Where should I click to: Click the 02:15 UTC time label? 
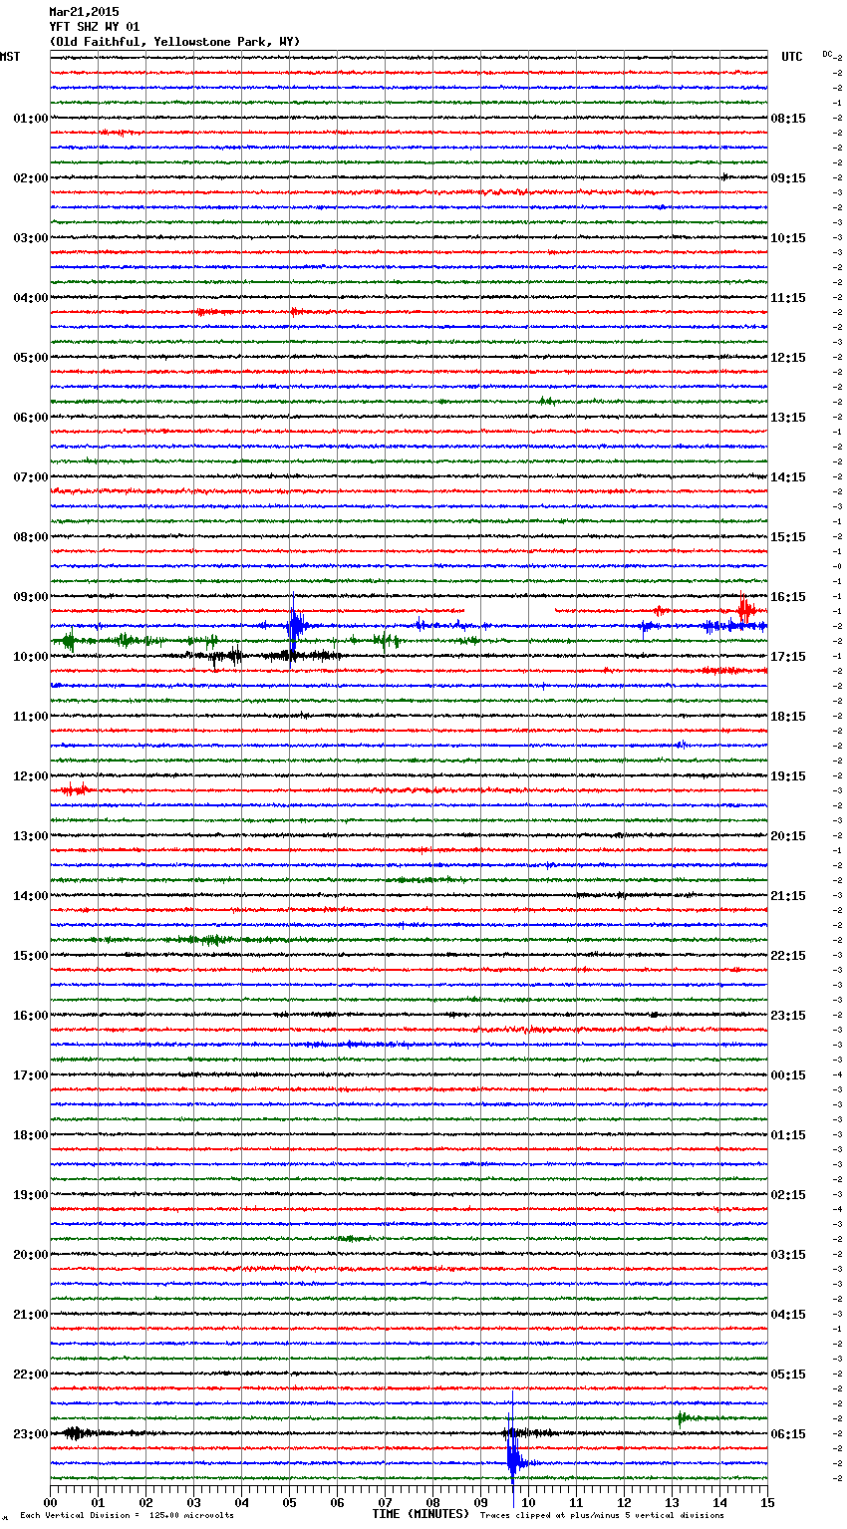(x=788, y=1195)
